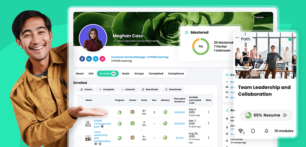
Task: Click the Path badge on the card image
Action: point(245,39)
